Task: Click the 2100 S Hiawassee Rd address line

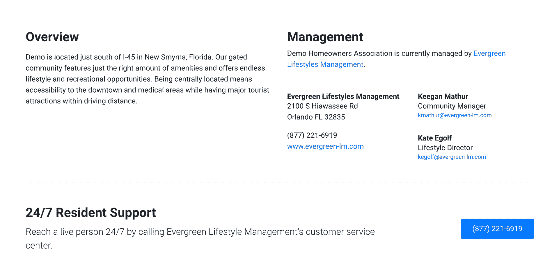Action: coord(322,106)
